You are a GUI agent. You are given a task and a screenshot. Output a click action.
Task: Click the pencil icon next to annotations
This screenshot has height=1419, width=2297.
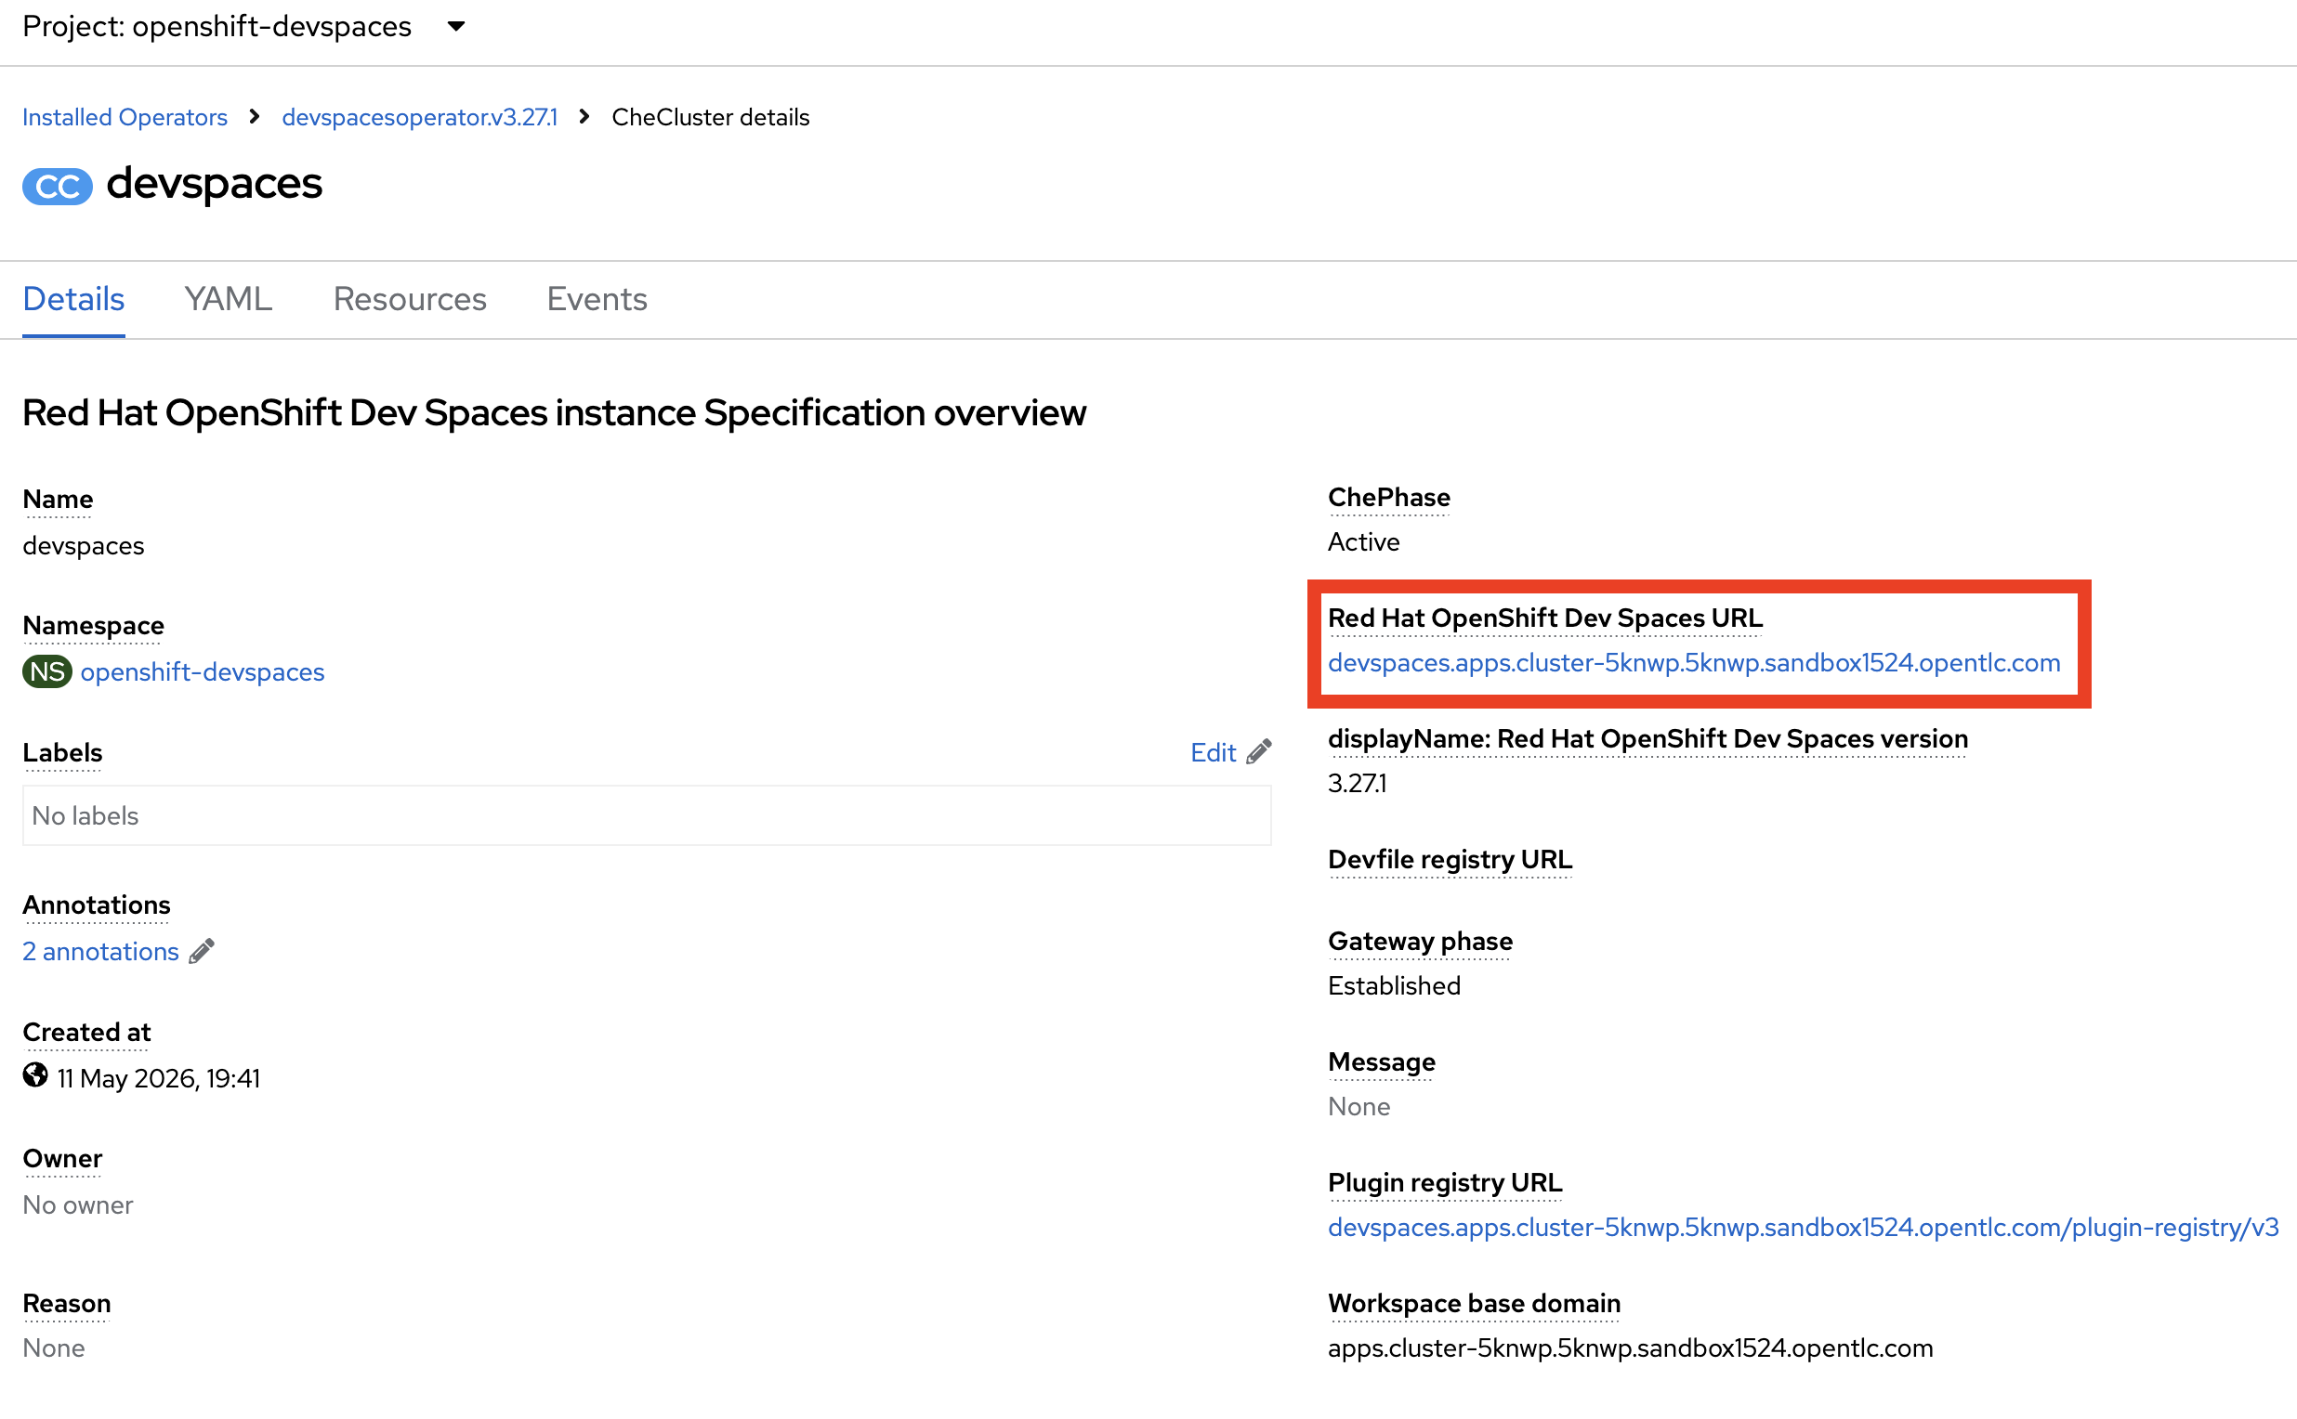201,951
